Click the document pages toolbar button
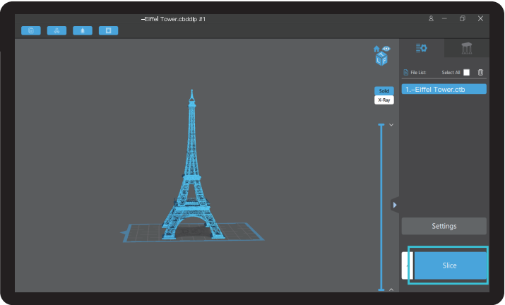505x305 pixels. tap(31, 30)
